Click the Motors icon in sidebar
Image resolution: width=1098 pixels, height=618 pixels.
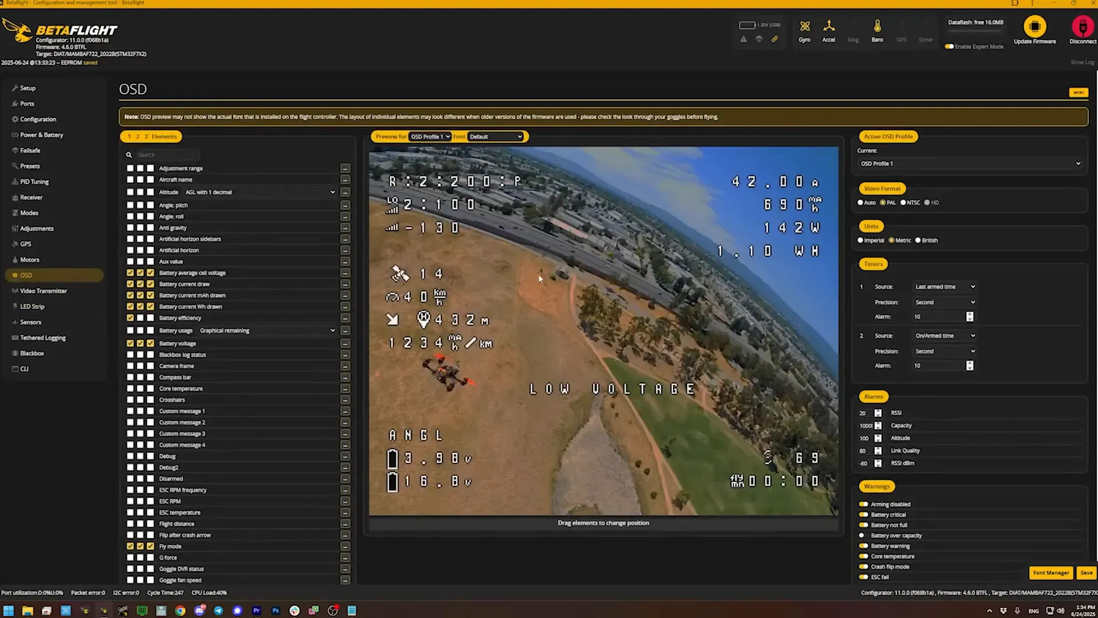(15, 260)
